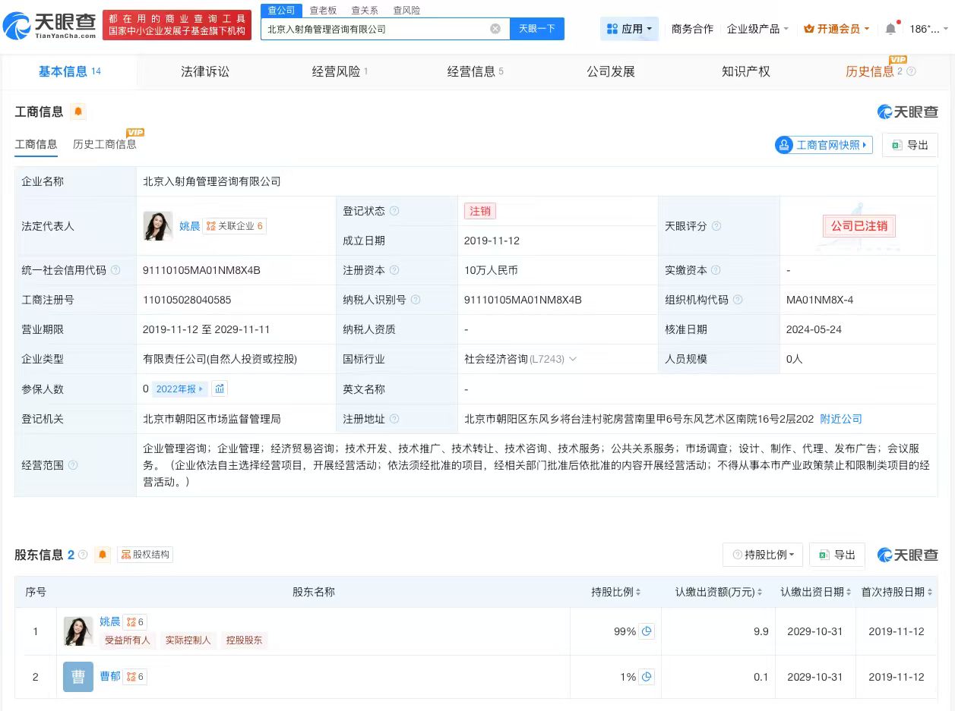955x711 pixels.
Task: Open the 股权结构 equity structure viewer
Action: [x=144, y=555]
